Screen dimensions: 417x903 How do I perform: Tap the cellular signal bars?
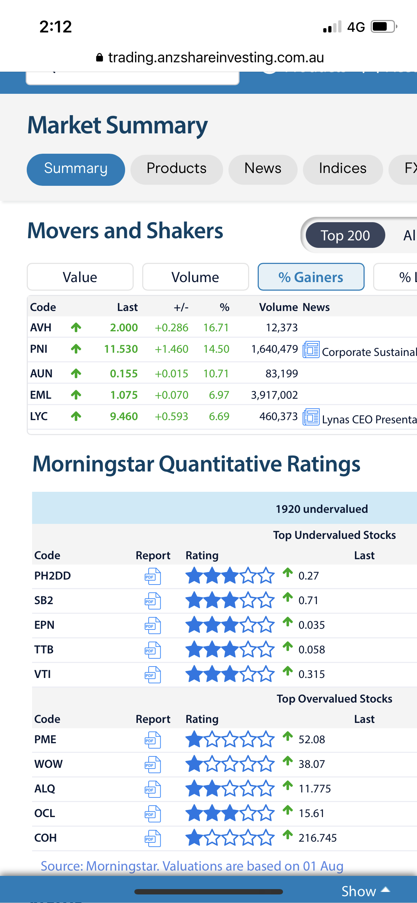332,27
